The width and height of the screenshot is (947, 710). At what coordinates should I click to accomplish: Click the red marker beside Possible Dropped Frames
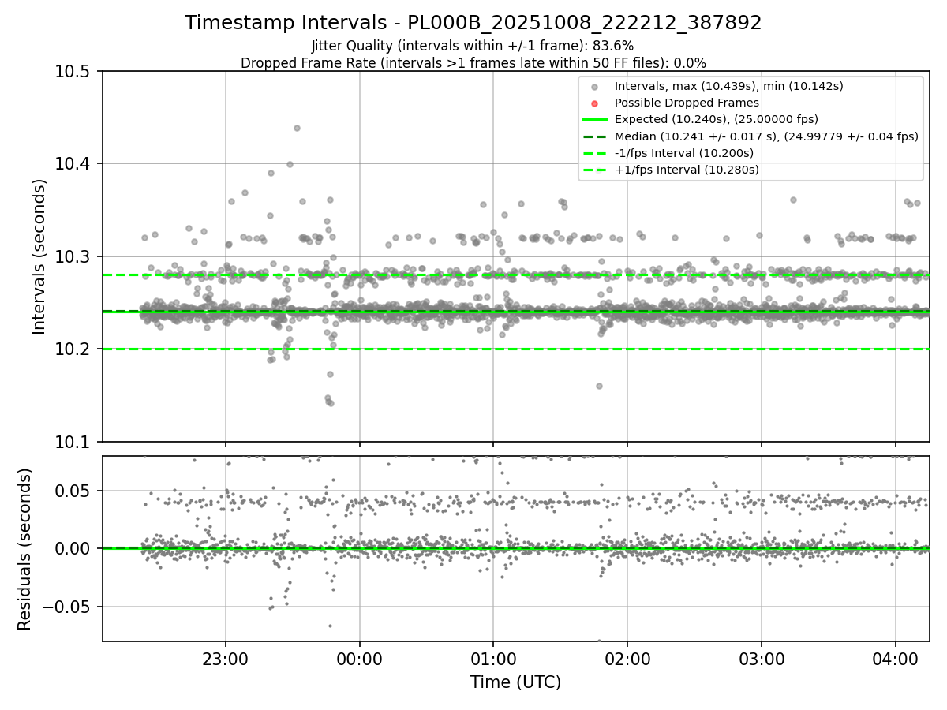(595, 103)
